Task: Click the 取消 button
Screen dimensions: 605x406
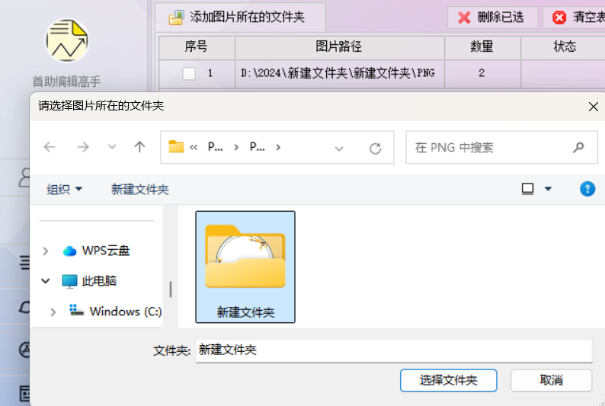Action: pyautogui.click(x=551, y=381)
